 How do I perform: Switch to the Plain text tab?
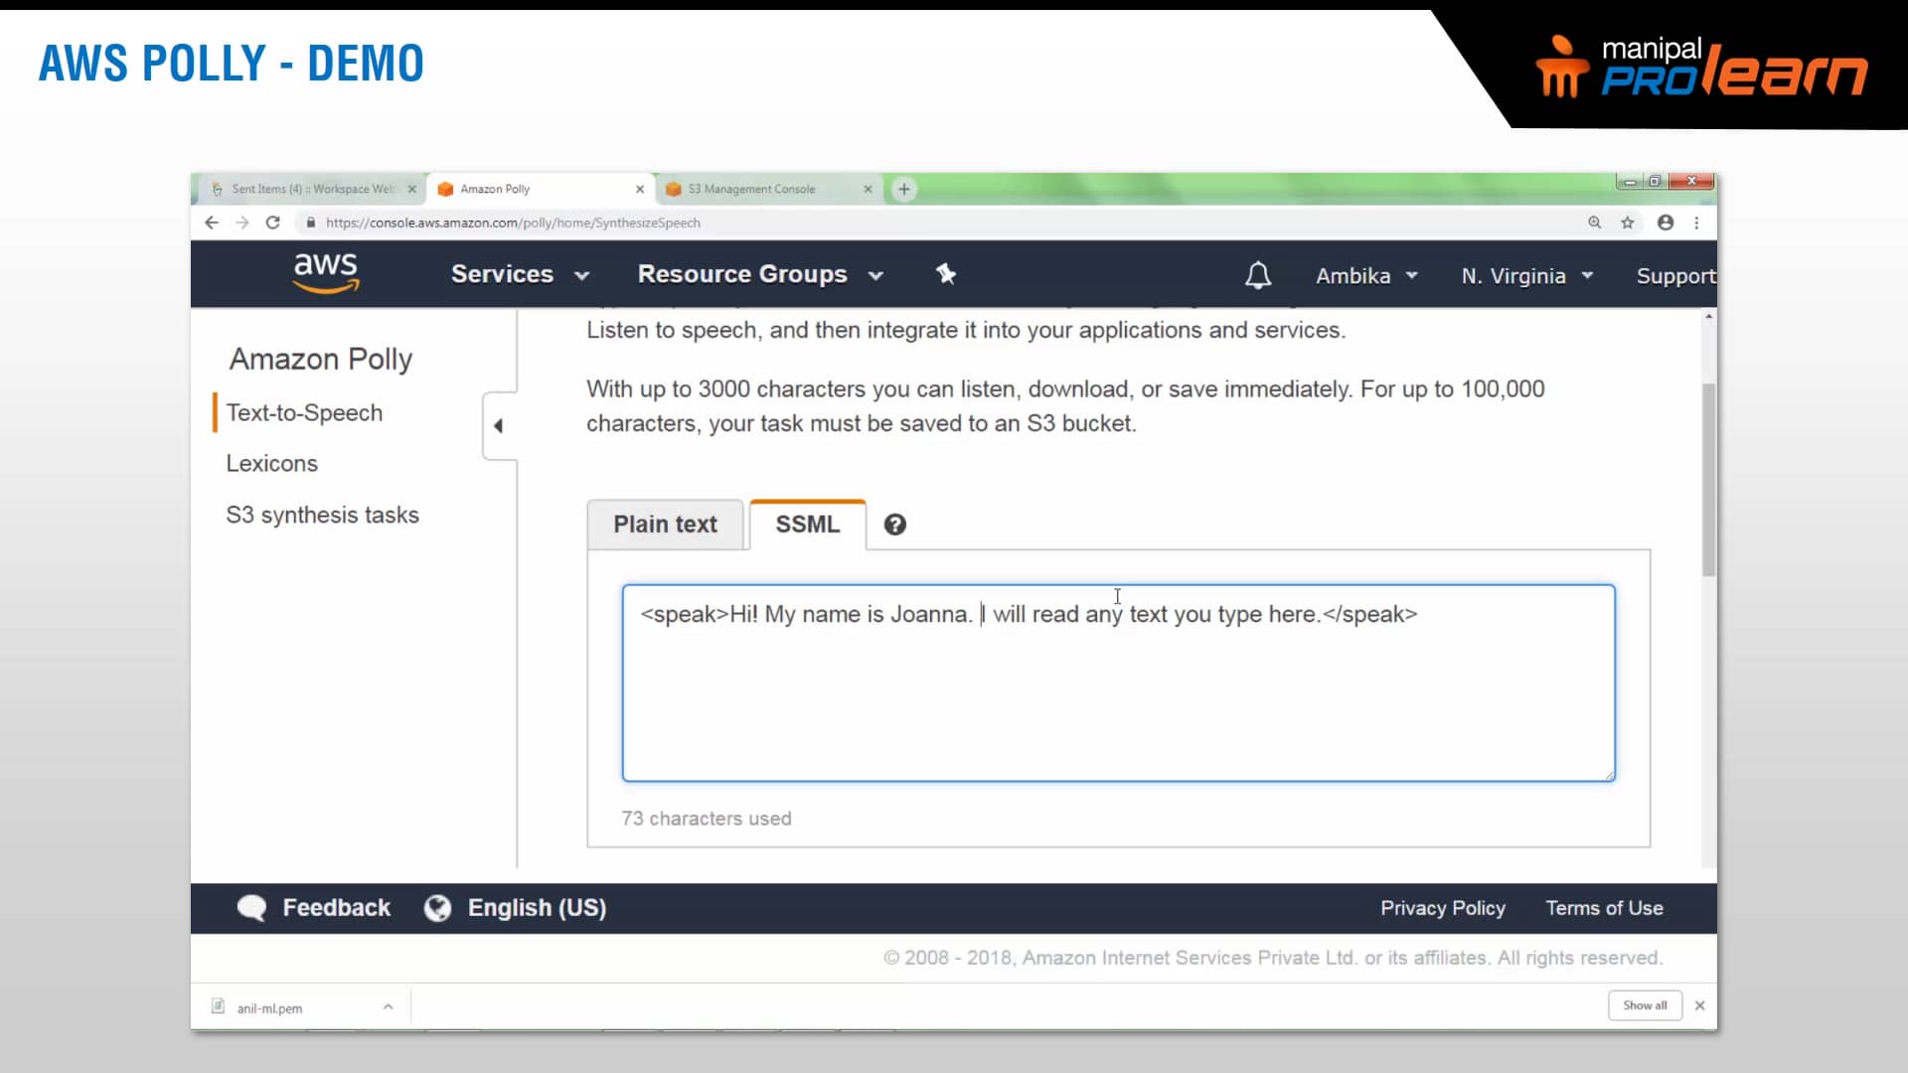[x=665, y=525]
